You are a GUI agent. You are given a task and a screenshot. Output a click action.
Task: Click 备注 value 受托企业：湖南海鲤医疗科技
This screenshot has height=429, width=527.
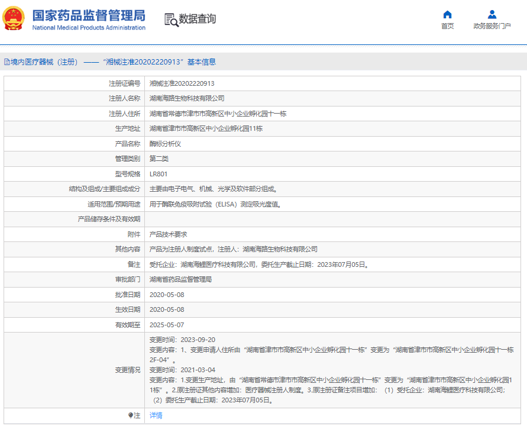pos(259,265)
